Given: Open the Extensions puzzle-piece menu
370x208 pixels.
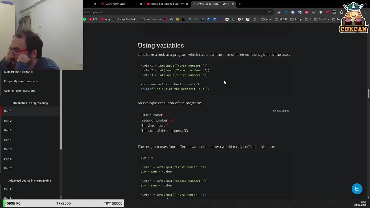Looking at the screenshot, I should [x=341, y=12].
